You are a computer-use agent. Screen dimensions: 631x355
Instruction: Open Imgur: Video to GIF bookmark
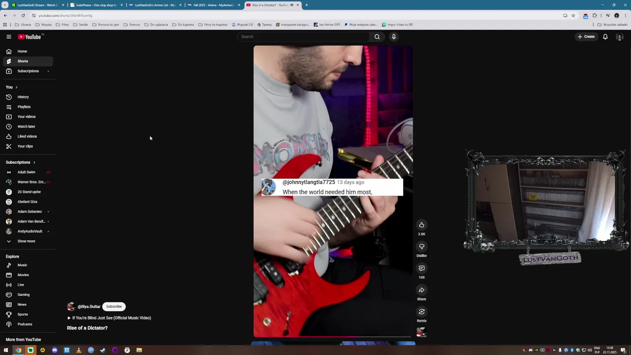coord(397,25)
